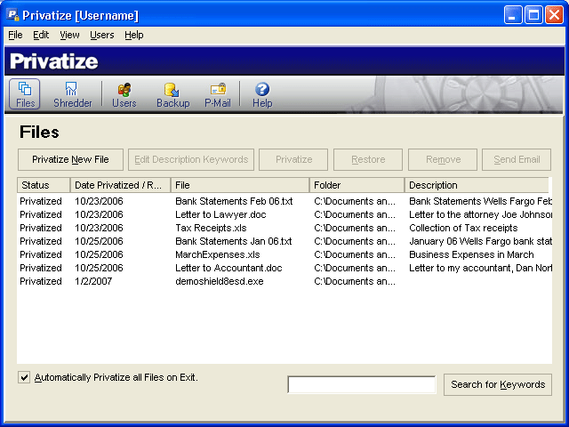Click the Send Email button

pyautogui.click(x=517, y=159)
